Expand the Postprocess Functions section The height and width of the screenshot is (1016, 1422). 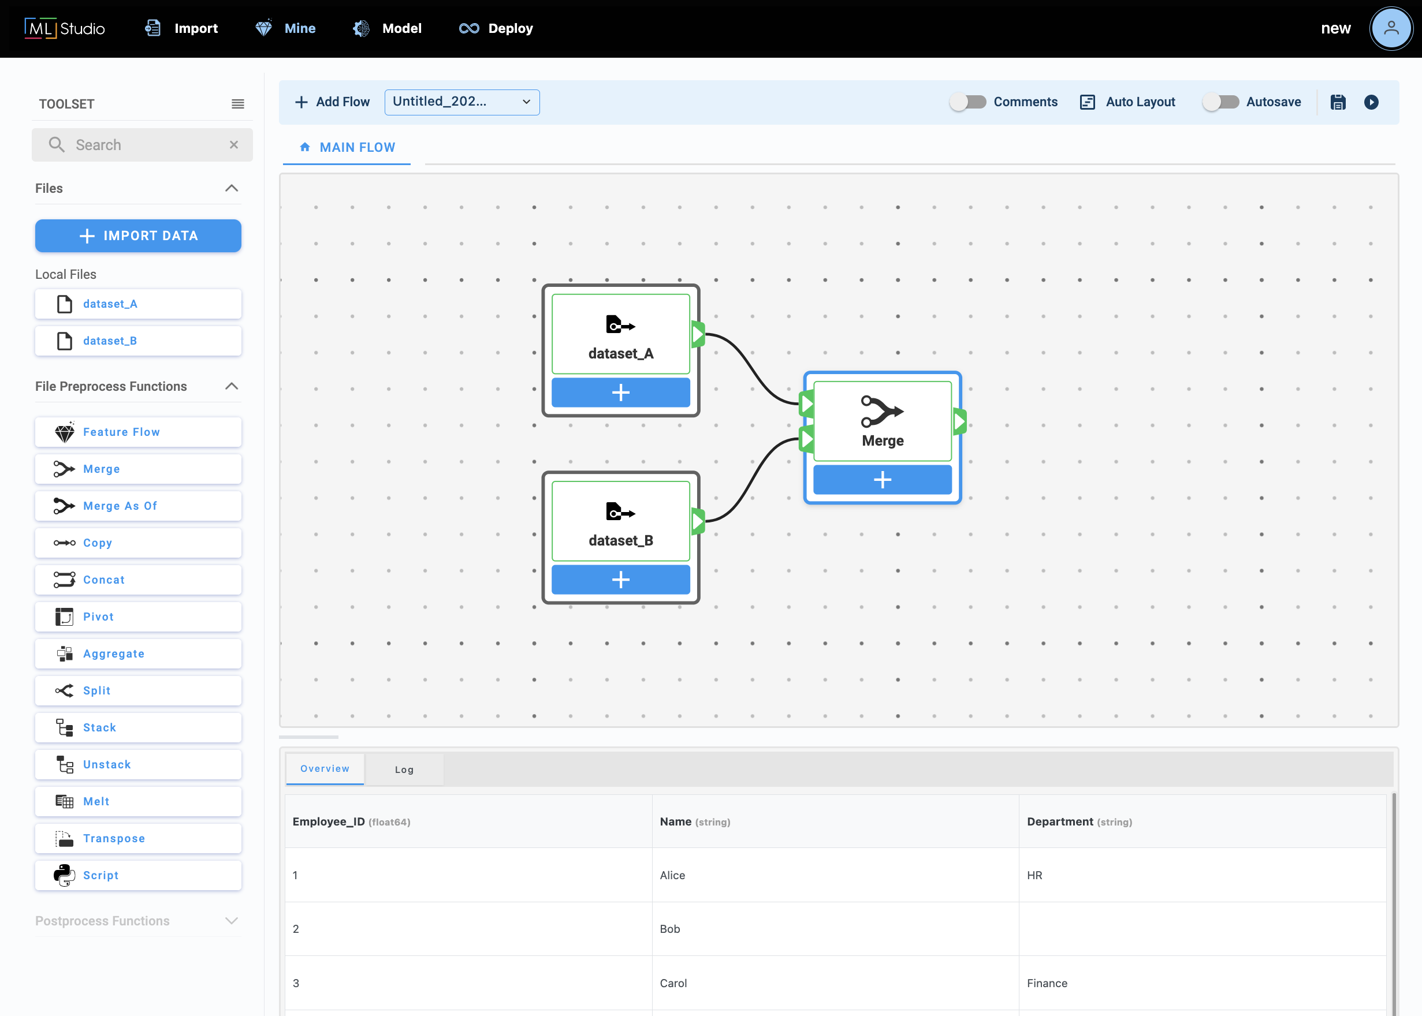[x=231, y=921]
